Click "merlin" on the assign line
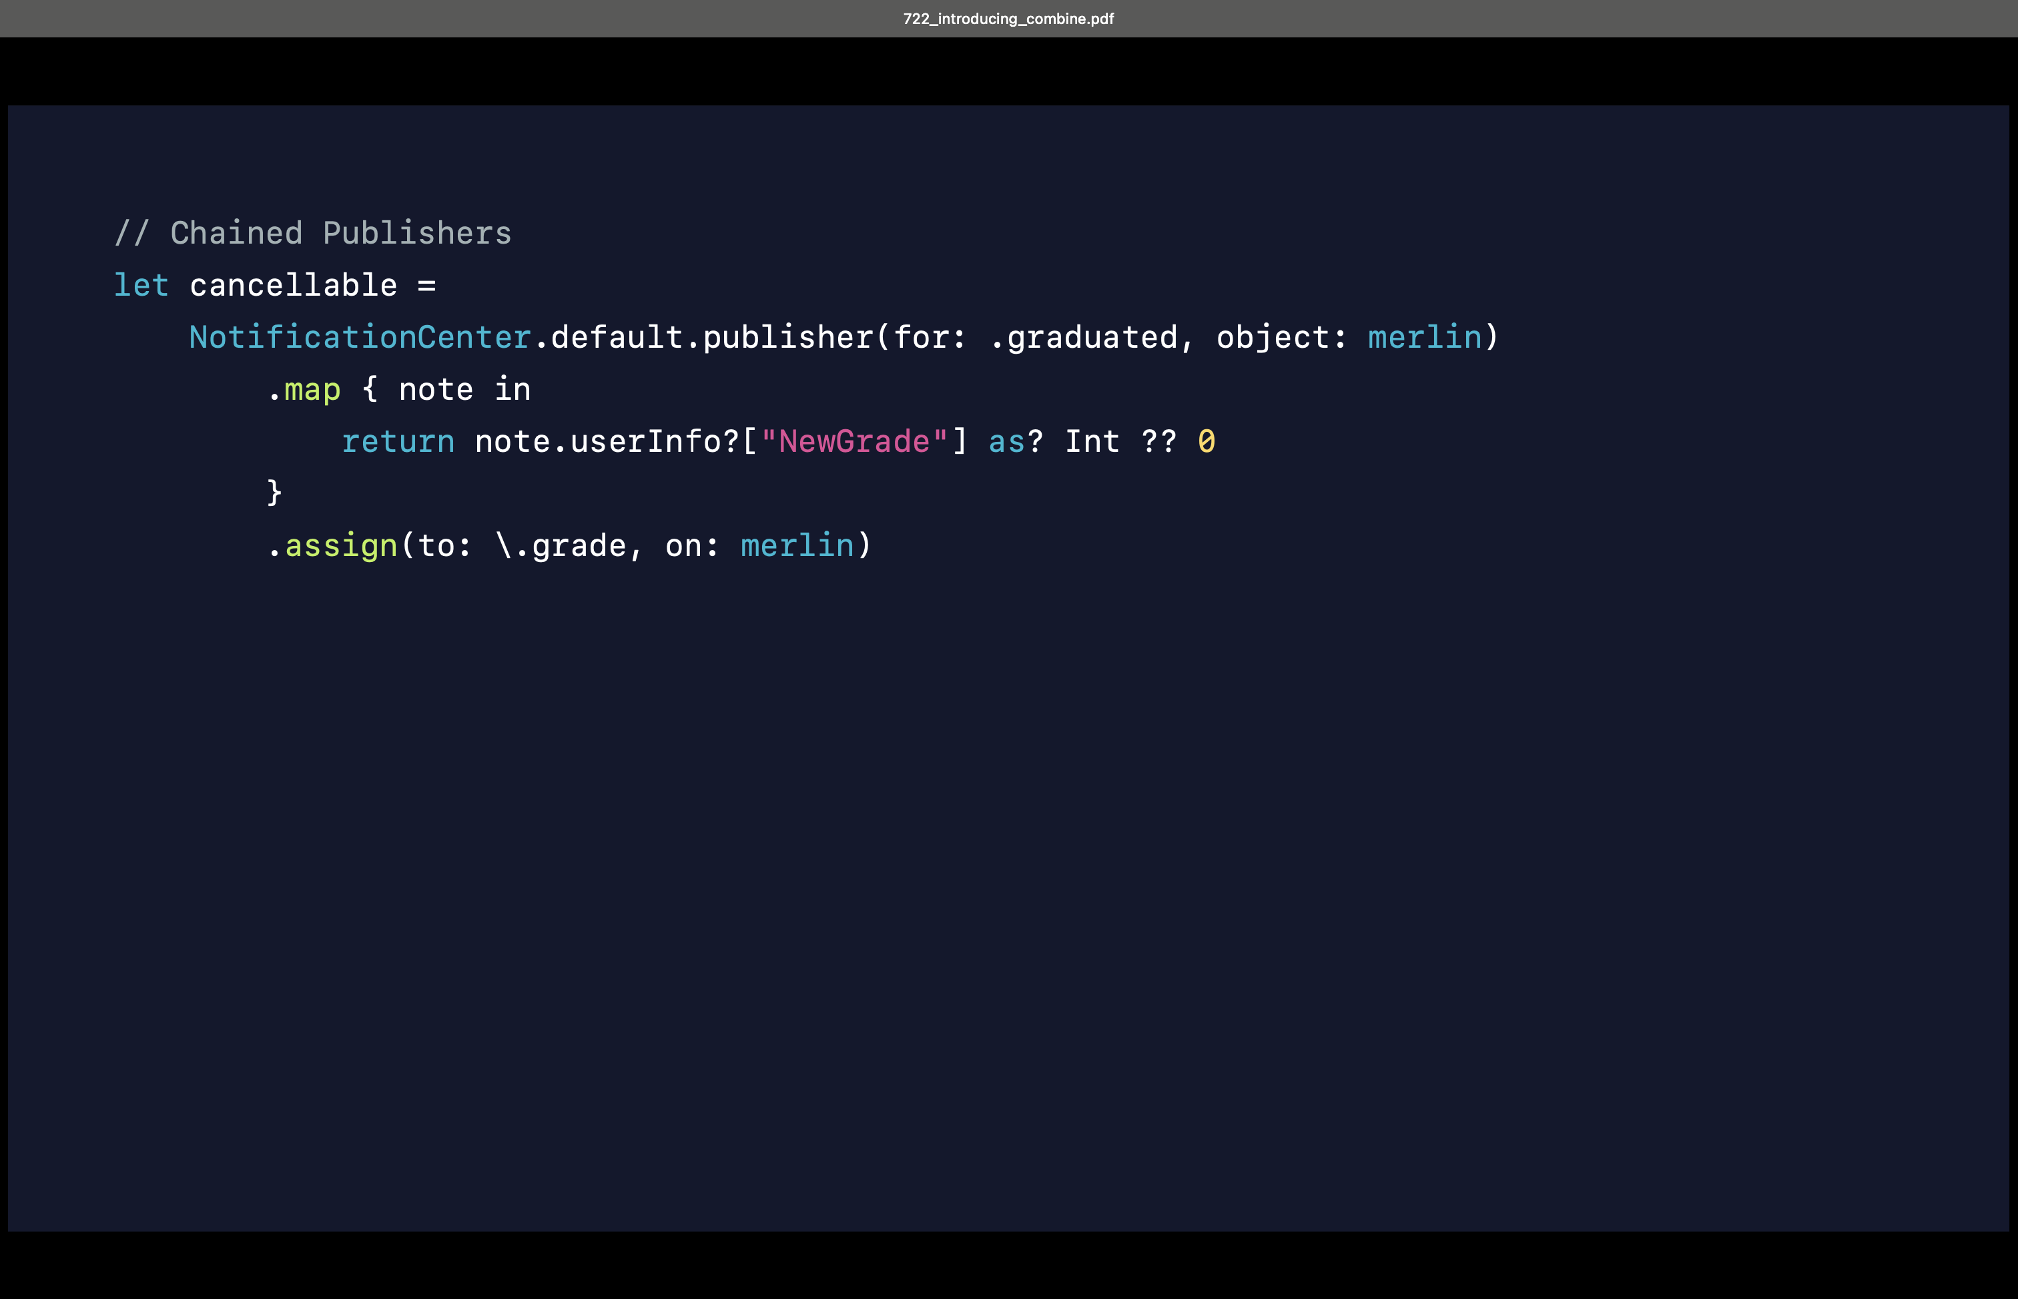The height and width of the screenshot is (1299, 2018). tap(797, 547)
